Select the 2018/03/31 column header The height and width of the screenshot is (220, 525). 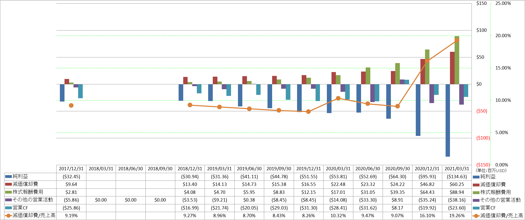pyautogui.click(x=101, y=169)
